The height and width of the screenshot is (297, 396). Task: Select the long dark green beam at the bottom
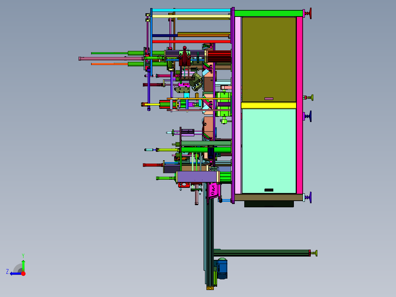click(x=262, y=253)
